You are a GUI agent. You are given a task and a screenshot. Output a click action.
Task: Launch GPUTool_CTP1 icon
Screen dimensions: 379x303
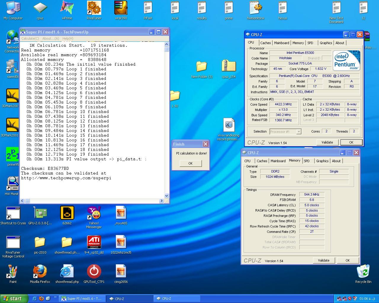(x=94, y=274)
